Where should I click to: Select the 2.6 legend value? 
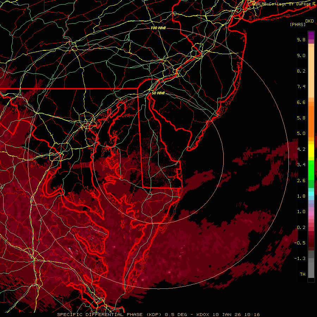[301, 181]
